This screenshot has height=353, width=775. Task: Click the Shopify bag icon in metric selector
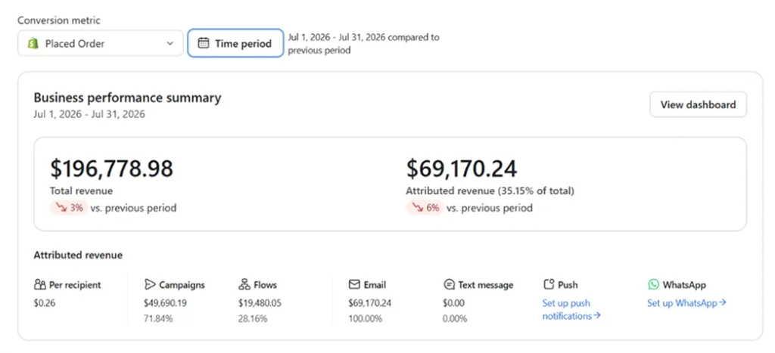pos(33,43)
